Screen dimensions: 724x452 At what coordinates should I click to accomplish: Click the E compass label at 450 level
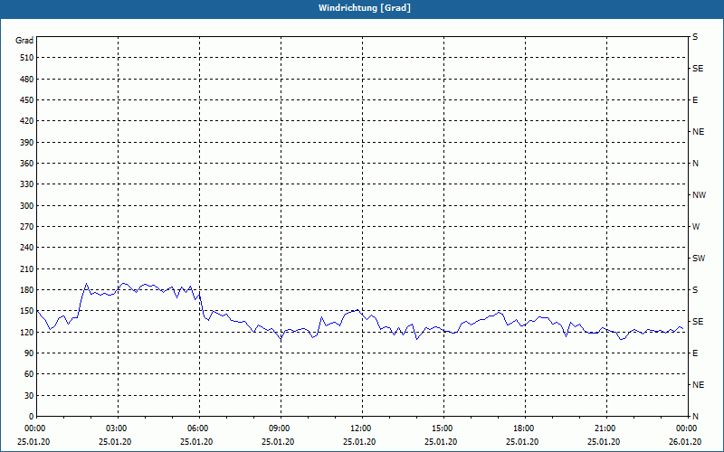[695, 100]
